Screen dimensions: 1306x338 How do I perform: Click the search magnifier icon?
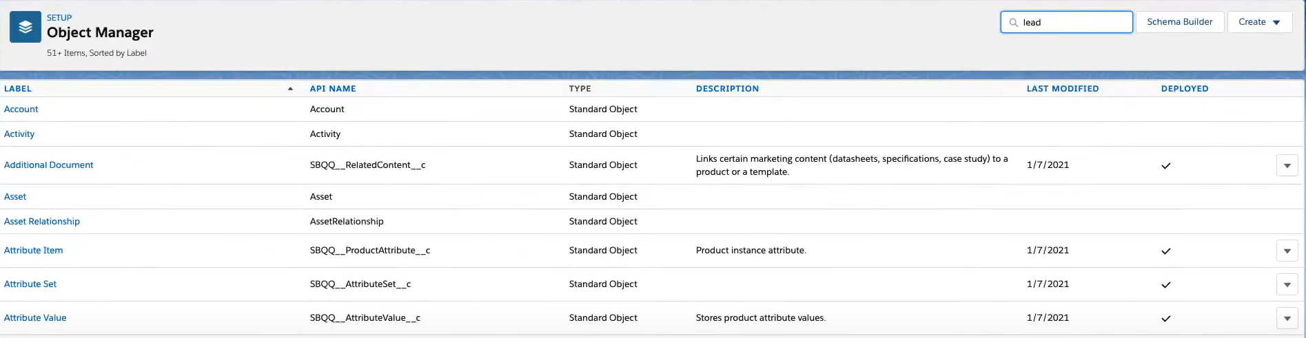1013,23
